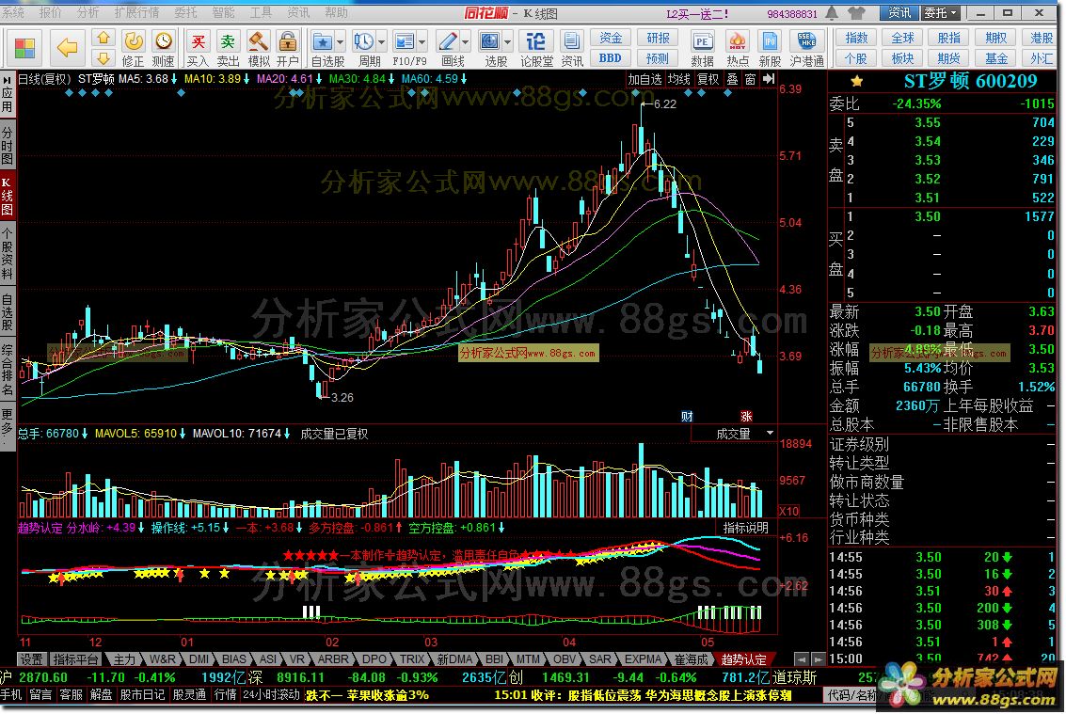Click the 卖出 sell icon
The image size is (1066, 714).
point(228,48)
